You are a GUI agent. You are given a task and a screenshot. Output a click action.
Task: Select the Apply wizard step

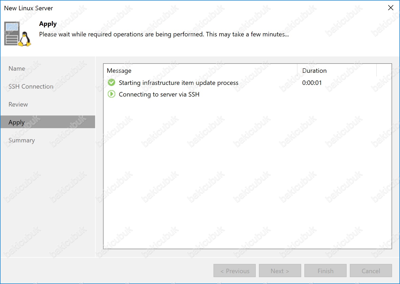pos(48,122)
